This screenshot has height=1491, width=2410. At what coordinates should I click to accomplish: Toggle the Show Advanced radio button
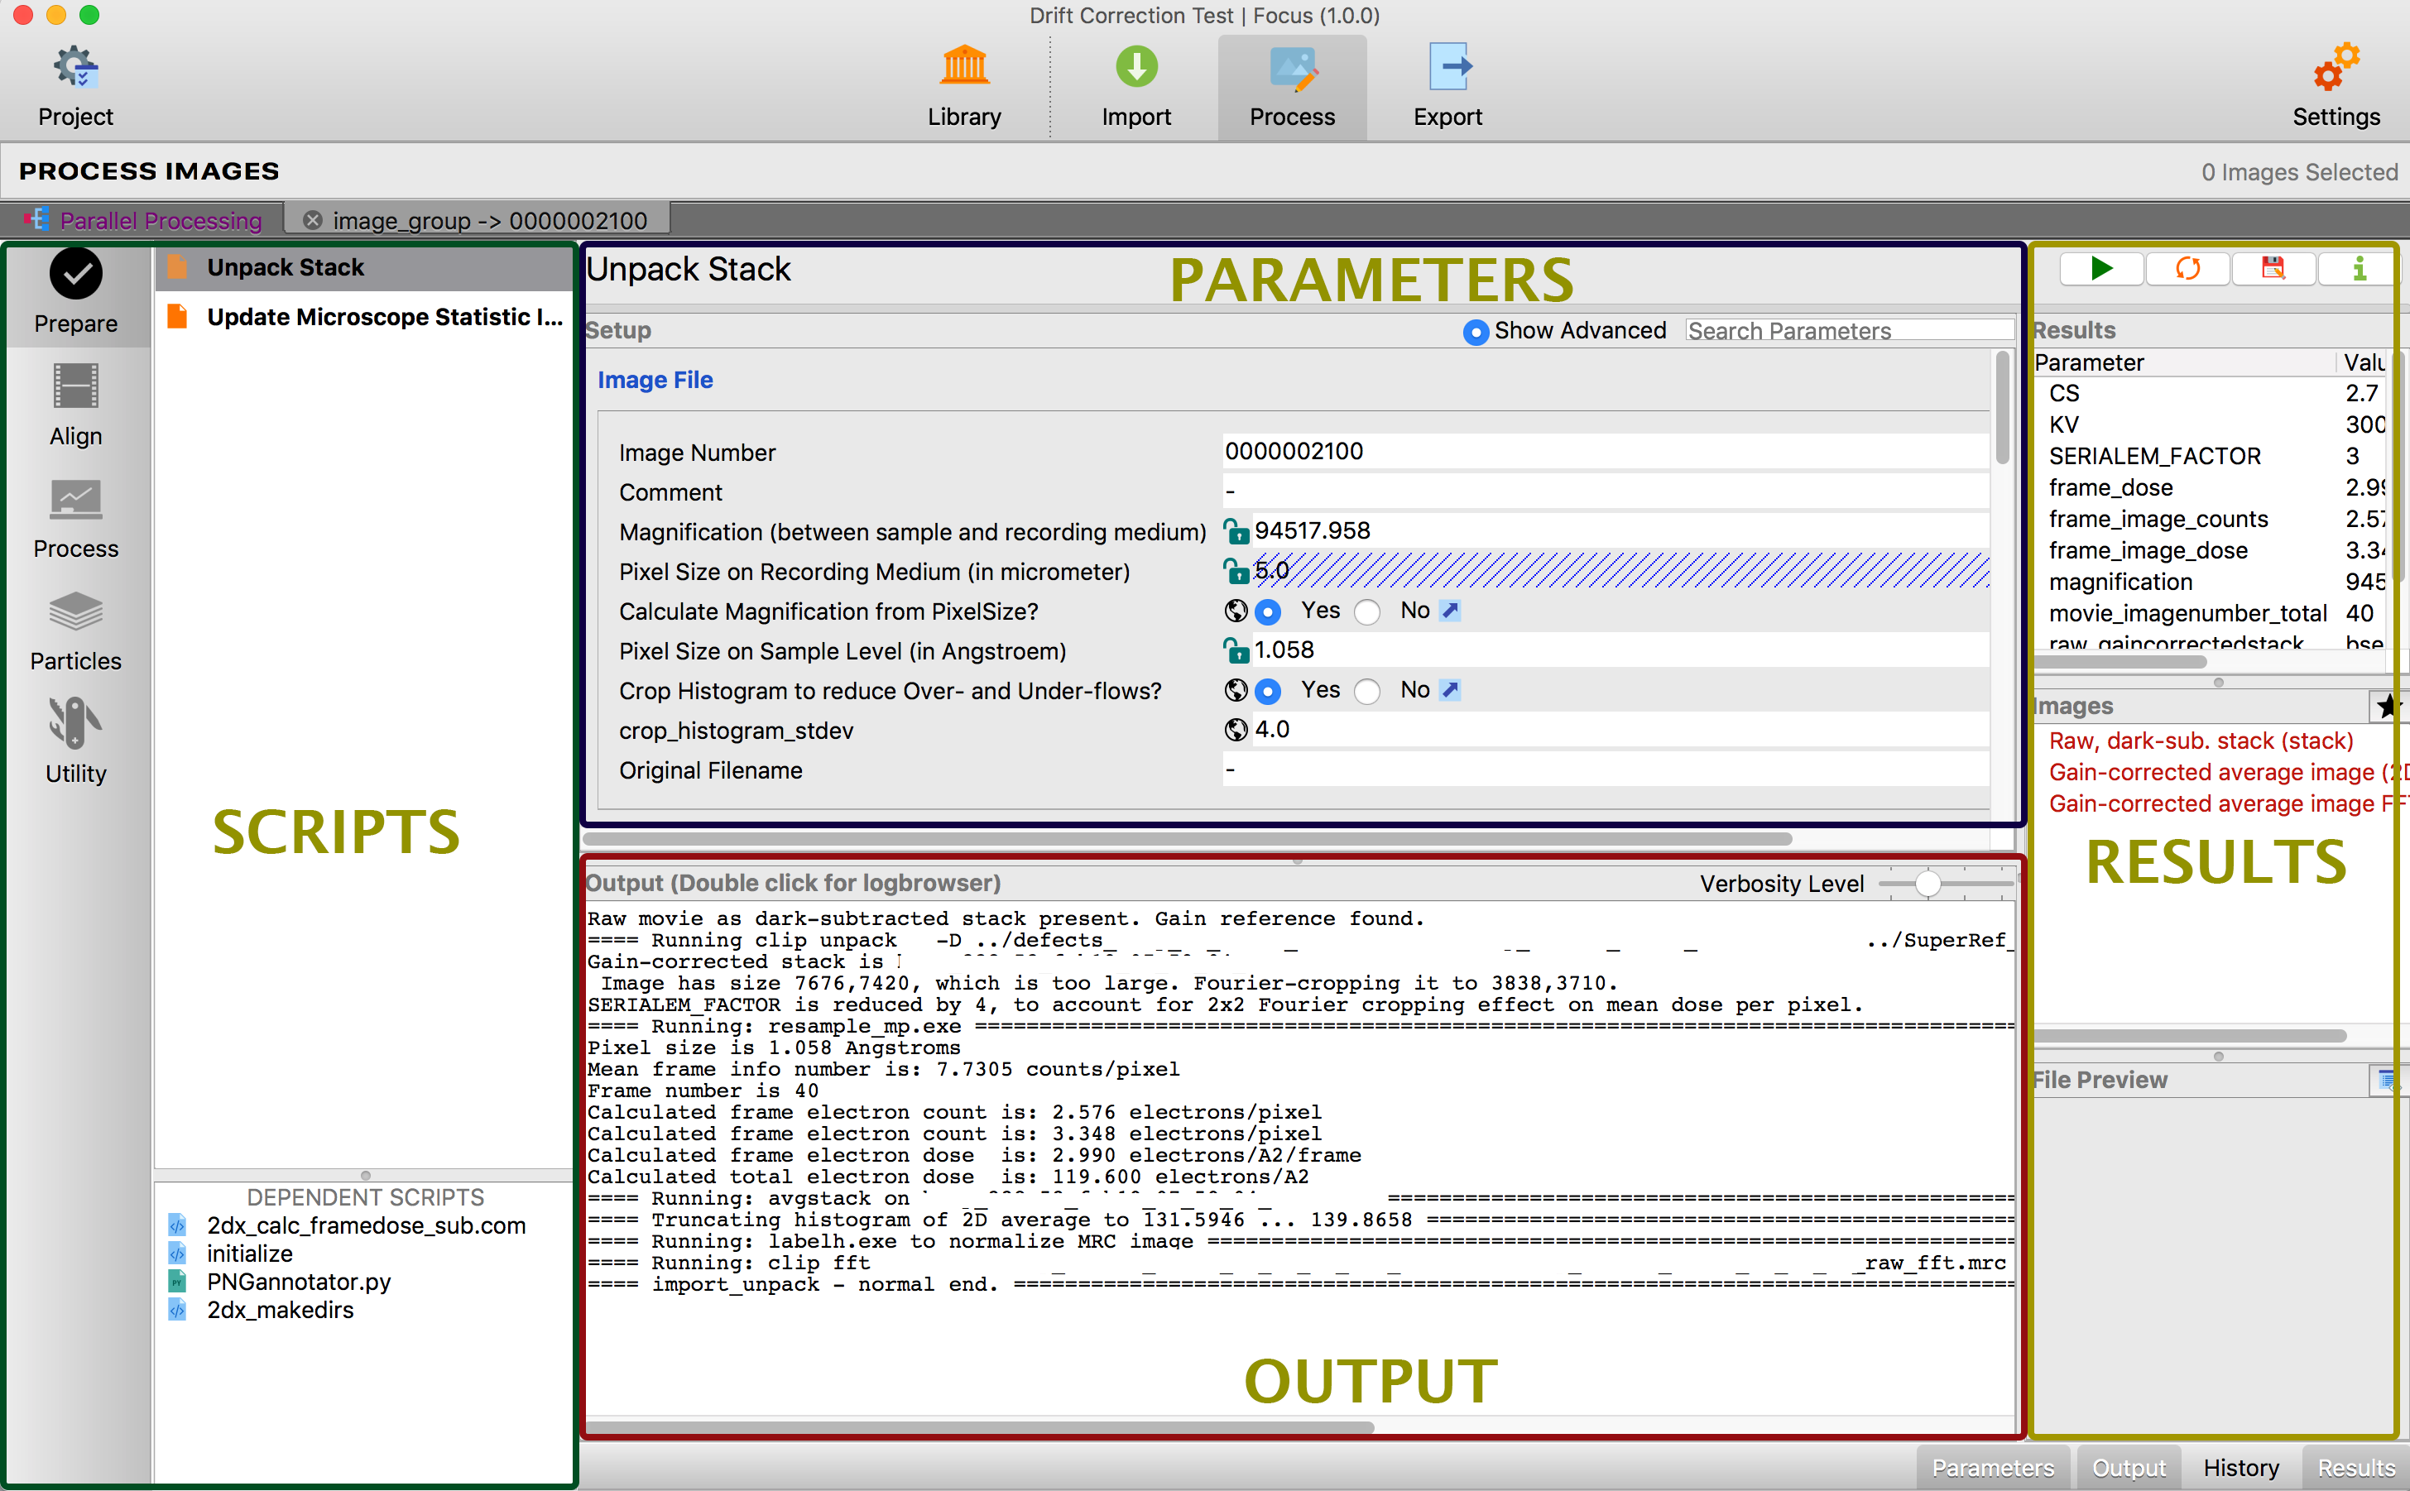click(1475, 333)
